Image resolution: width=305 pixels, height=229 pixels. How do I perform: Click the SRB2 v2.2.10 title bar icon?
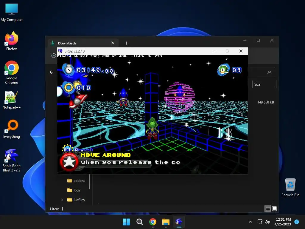pos(60,51)
